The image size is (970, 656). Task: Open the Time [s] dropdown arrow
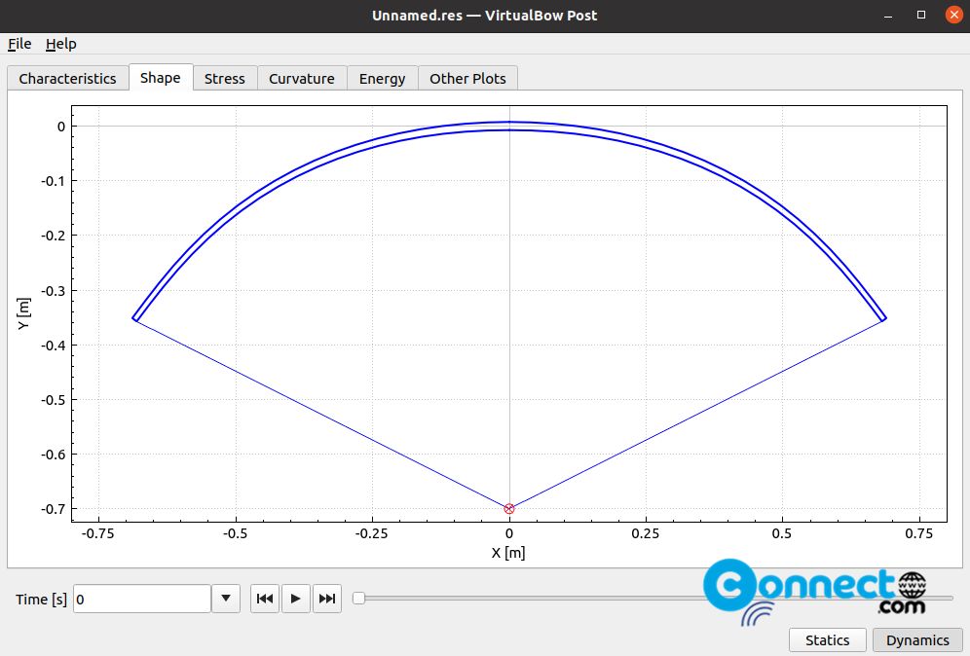(x=226, y=599)
